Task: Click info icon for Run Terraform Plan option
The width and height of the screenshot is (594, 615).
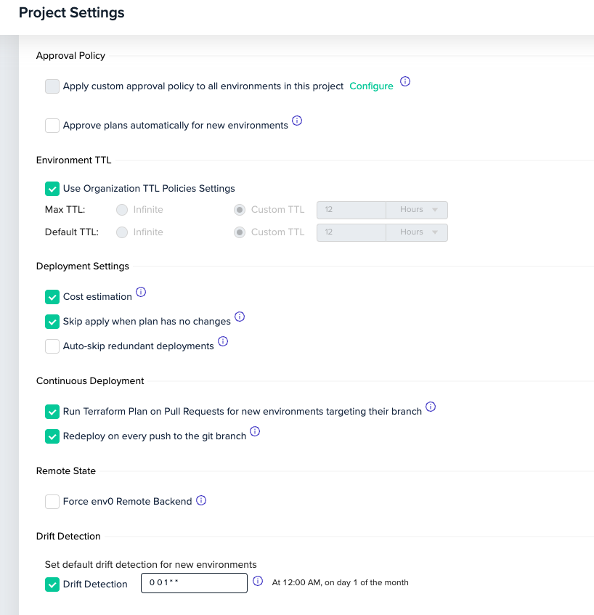Action: point(431,407)
